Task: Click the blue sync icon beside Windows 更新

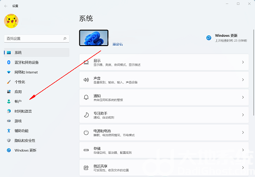Action: click(x=209, y=38)
